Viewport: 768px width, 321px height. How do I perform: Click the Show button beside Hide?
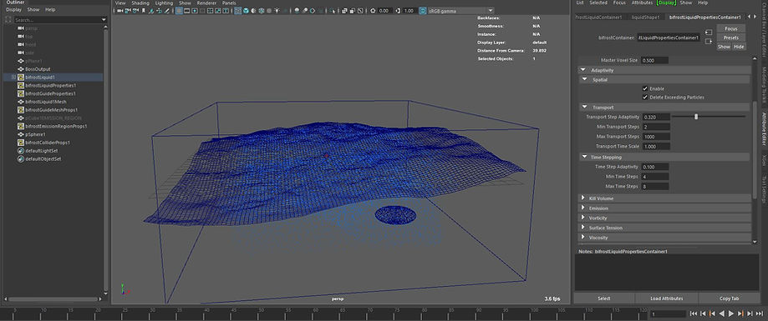(x=724, y=47)
